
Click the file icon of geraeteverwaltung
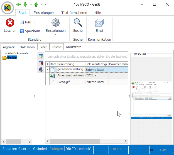click(x=52, y=70)
